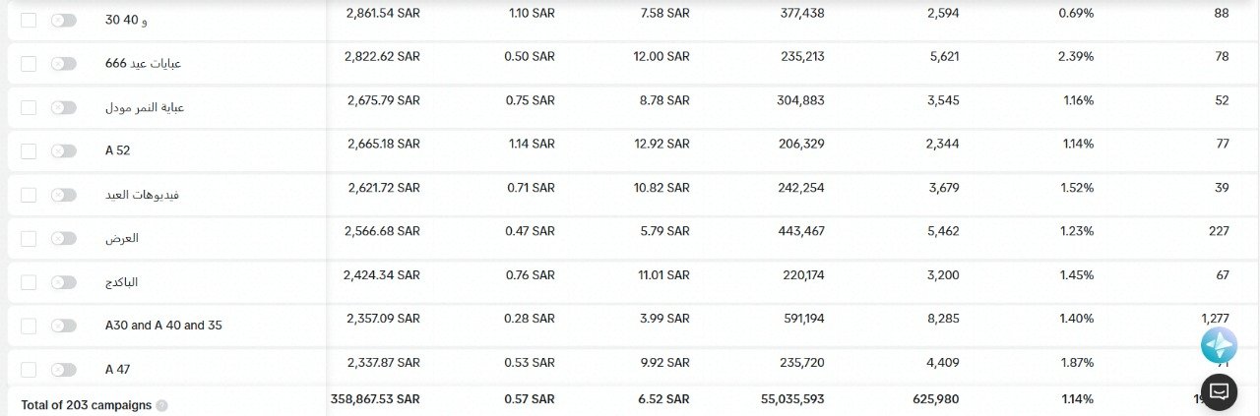Click the info icon beside Total of 203 campaigns
The height and width of the screenshot is (416, 1260).
point(162,405)
